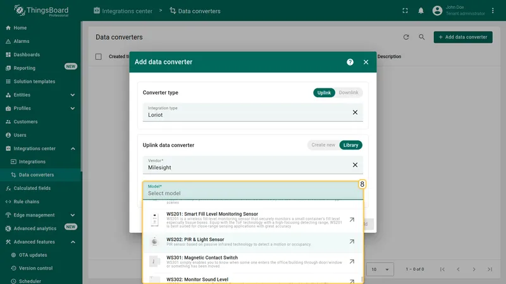Viewport: 506px width, 284px height.
Task: Click Entities icon in sidebar
Action: coord(8,95)
